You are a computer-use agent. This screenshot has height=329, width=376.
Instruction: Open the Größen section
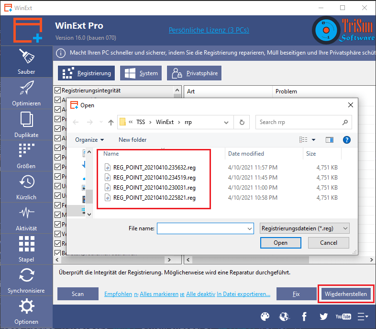26,156
